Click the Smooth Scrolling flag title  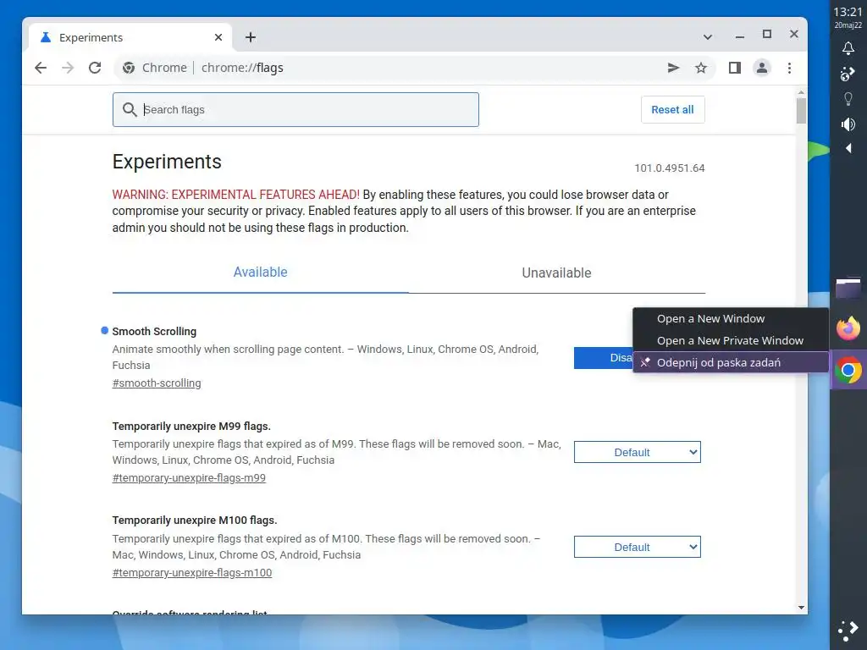click(x=154, y=331)
